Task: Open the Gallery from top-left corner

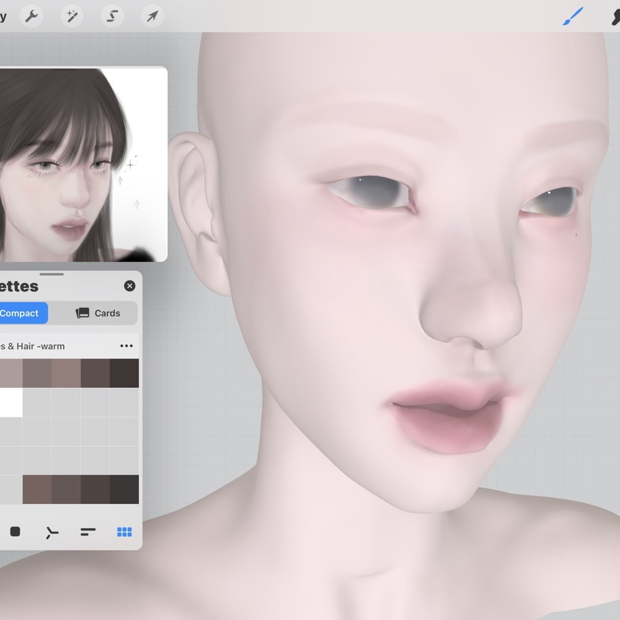Action: 4,16
